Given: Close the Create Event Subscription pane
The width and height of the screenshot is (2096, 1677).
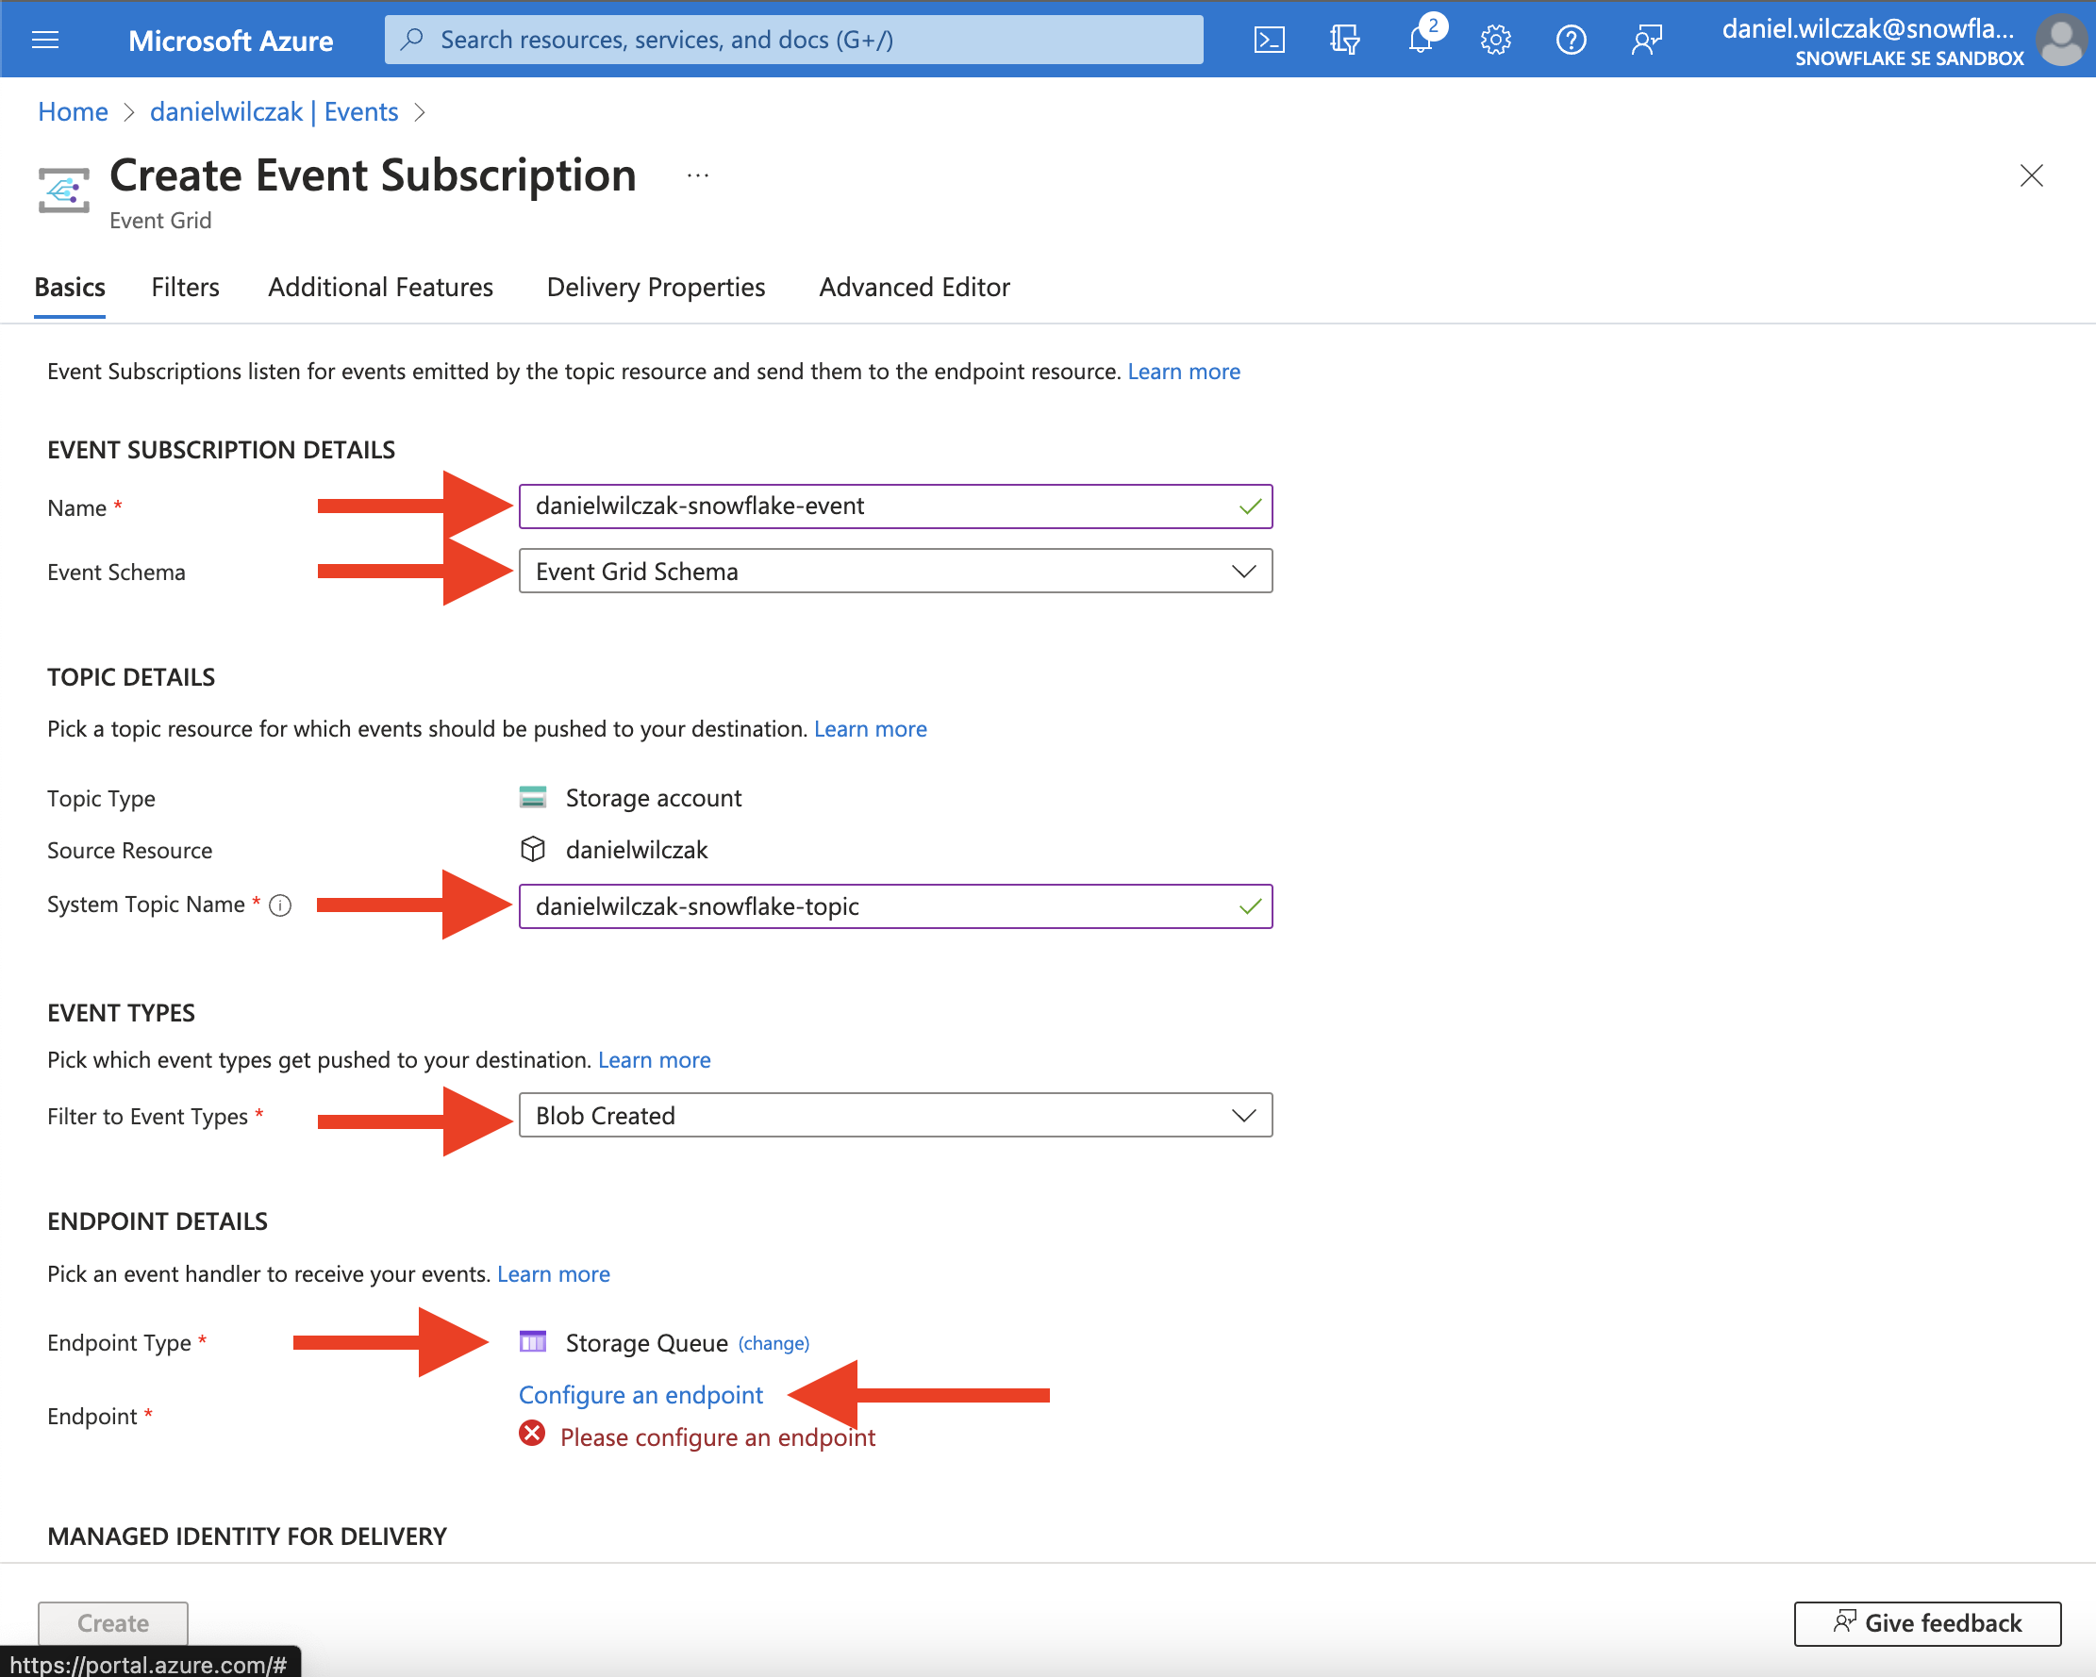Looking at the screenshot, I should tap(2031, 176).
